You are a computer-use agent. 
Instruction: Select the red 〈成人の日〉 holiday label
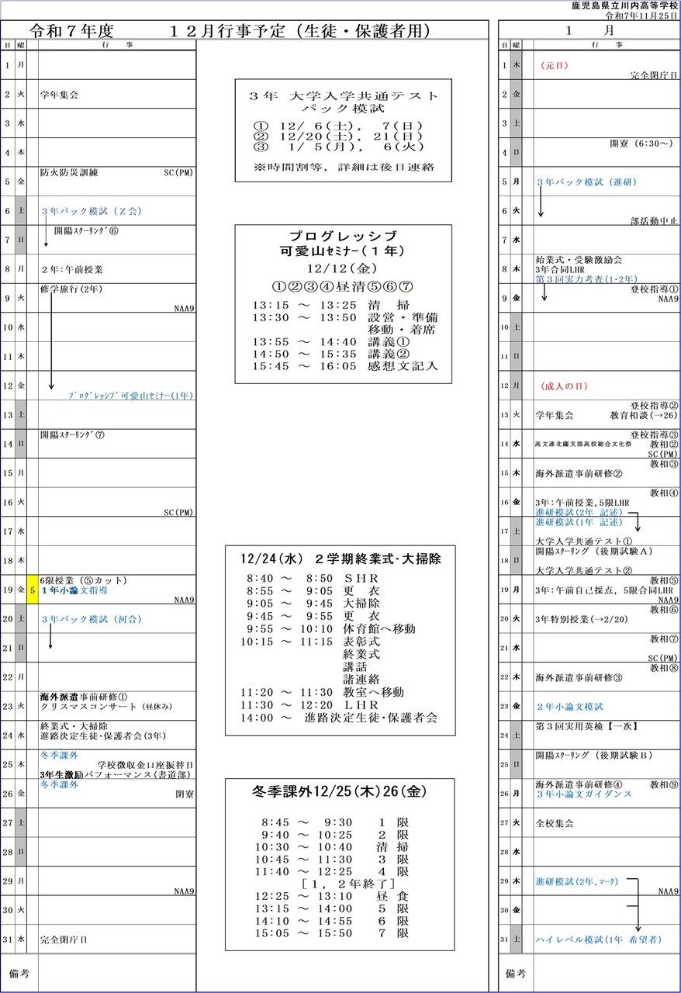coord(560,386)
